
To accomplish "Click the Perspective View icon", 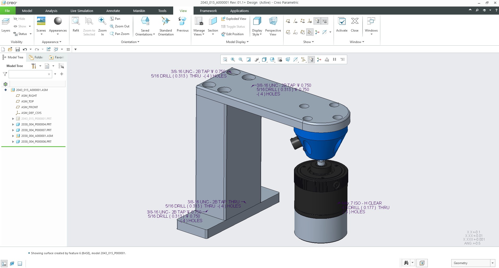I will (x=273, y=21).
